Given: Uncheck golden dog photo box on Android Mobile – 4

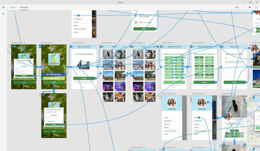Looking at the screenshot, I should coord(146,58).
